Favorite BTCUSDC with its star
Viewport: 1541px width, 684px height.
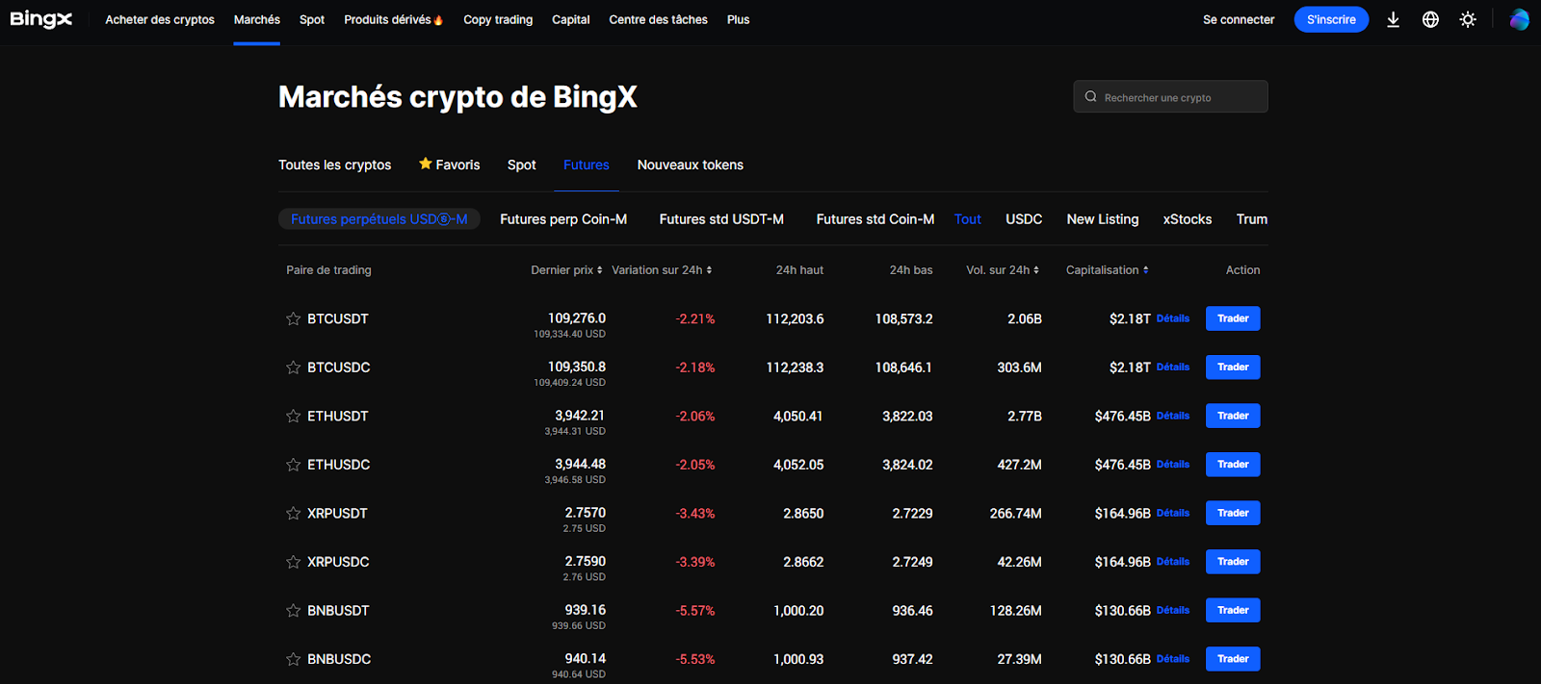[x=294, y=367]
